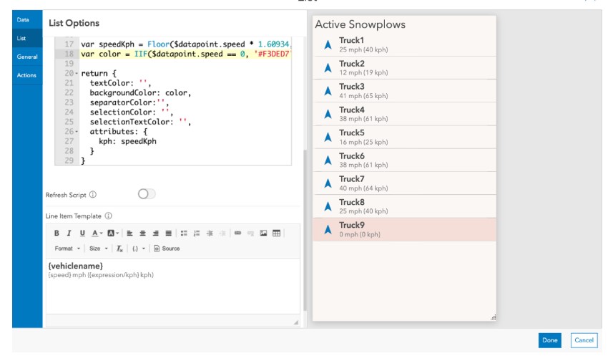Insert a table into the template

pos(277,233)
